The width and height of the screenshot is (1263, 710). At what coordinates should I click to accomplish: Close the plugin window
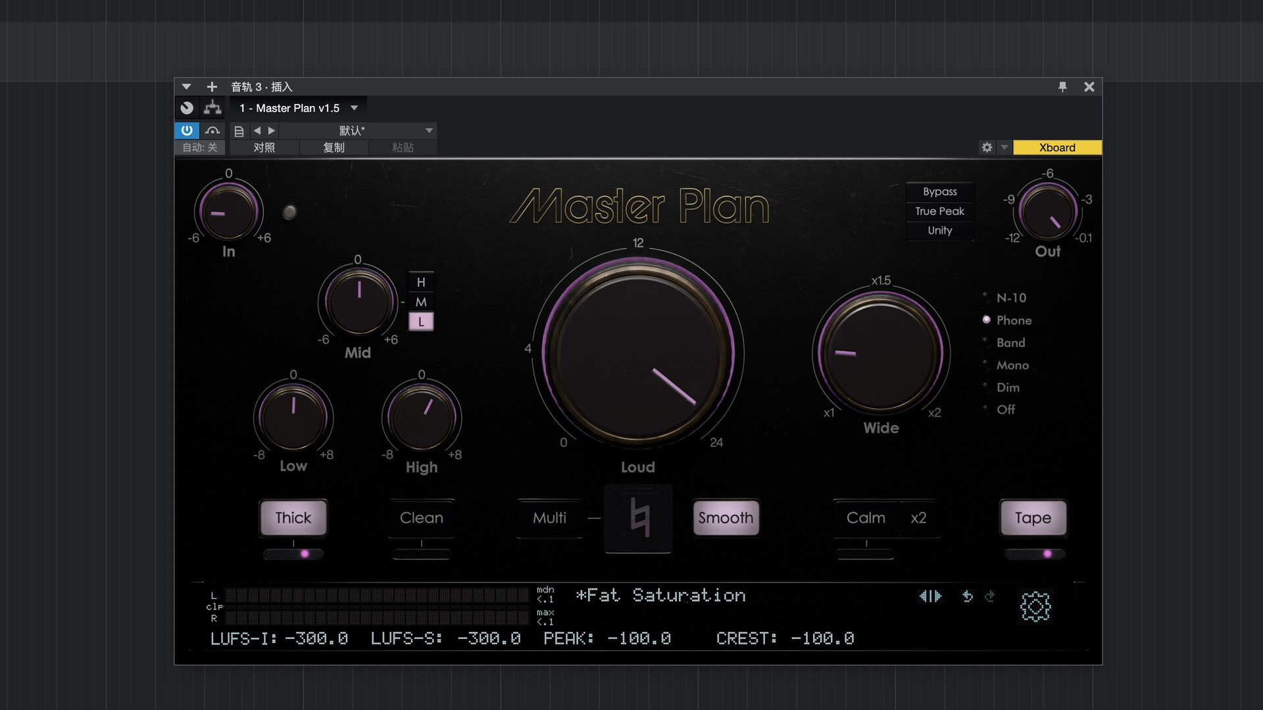pyautogui.click(x=1089, y=87)
